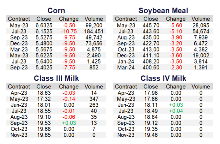Select Class III Apr-23 contract cell

coord(19,93)
